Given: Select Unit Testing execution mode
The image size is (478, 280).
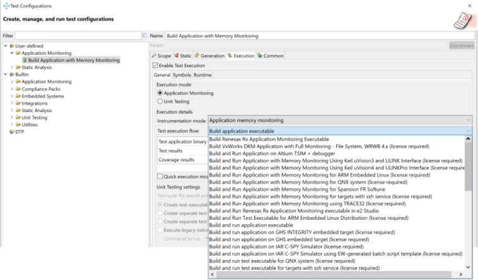Looking at the screenshot, I should click(160, 101).
